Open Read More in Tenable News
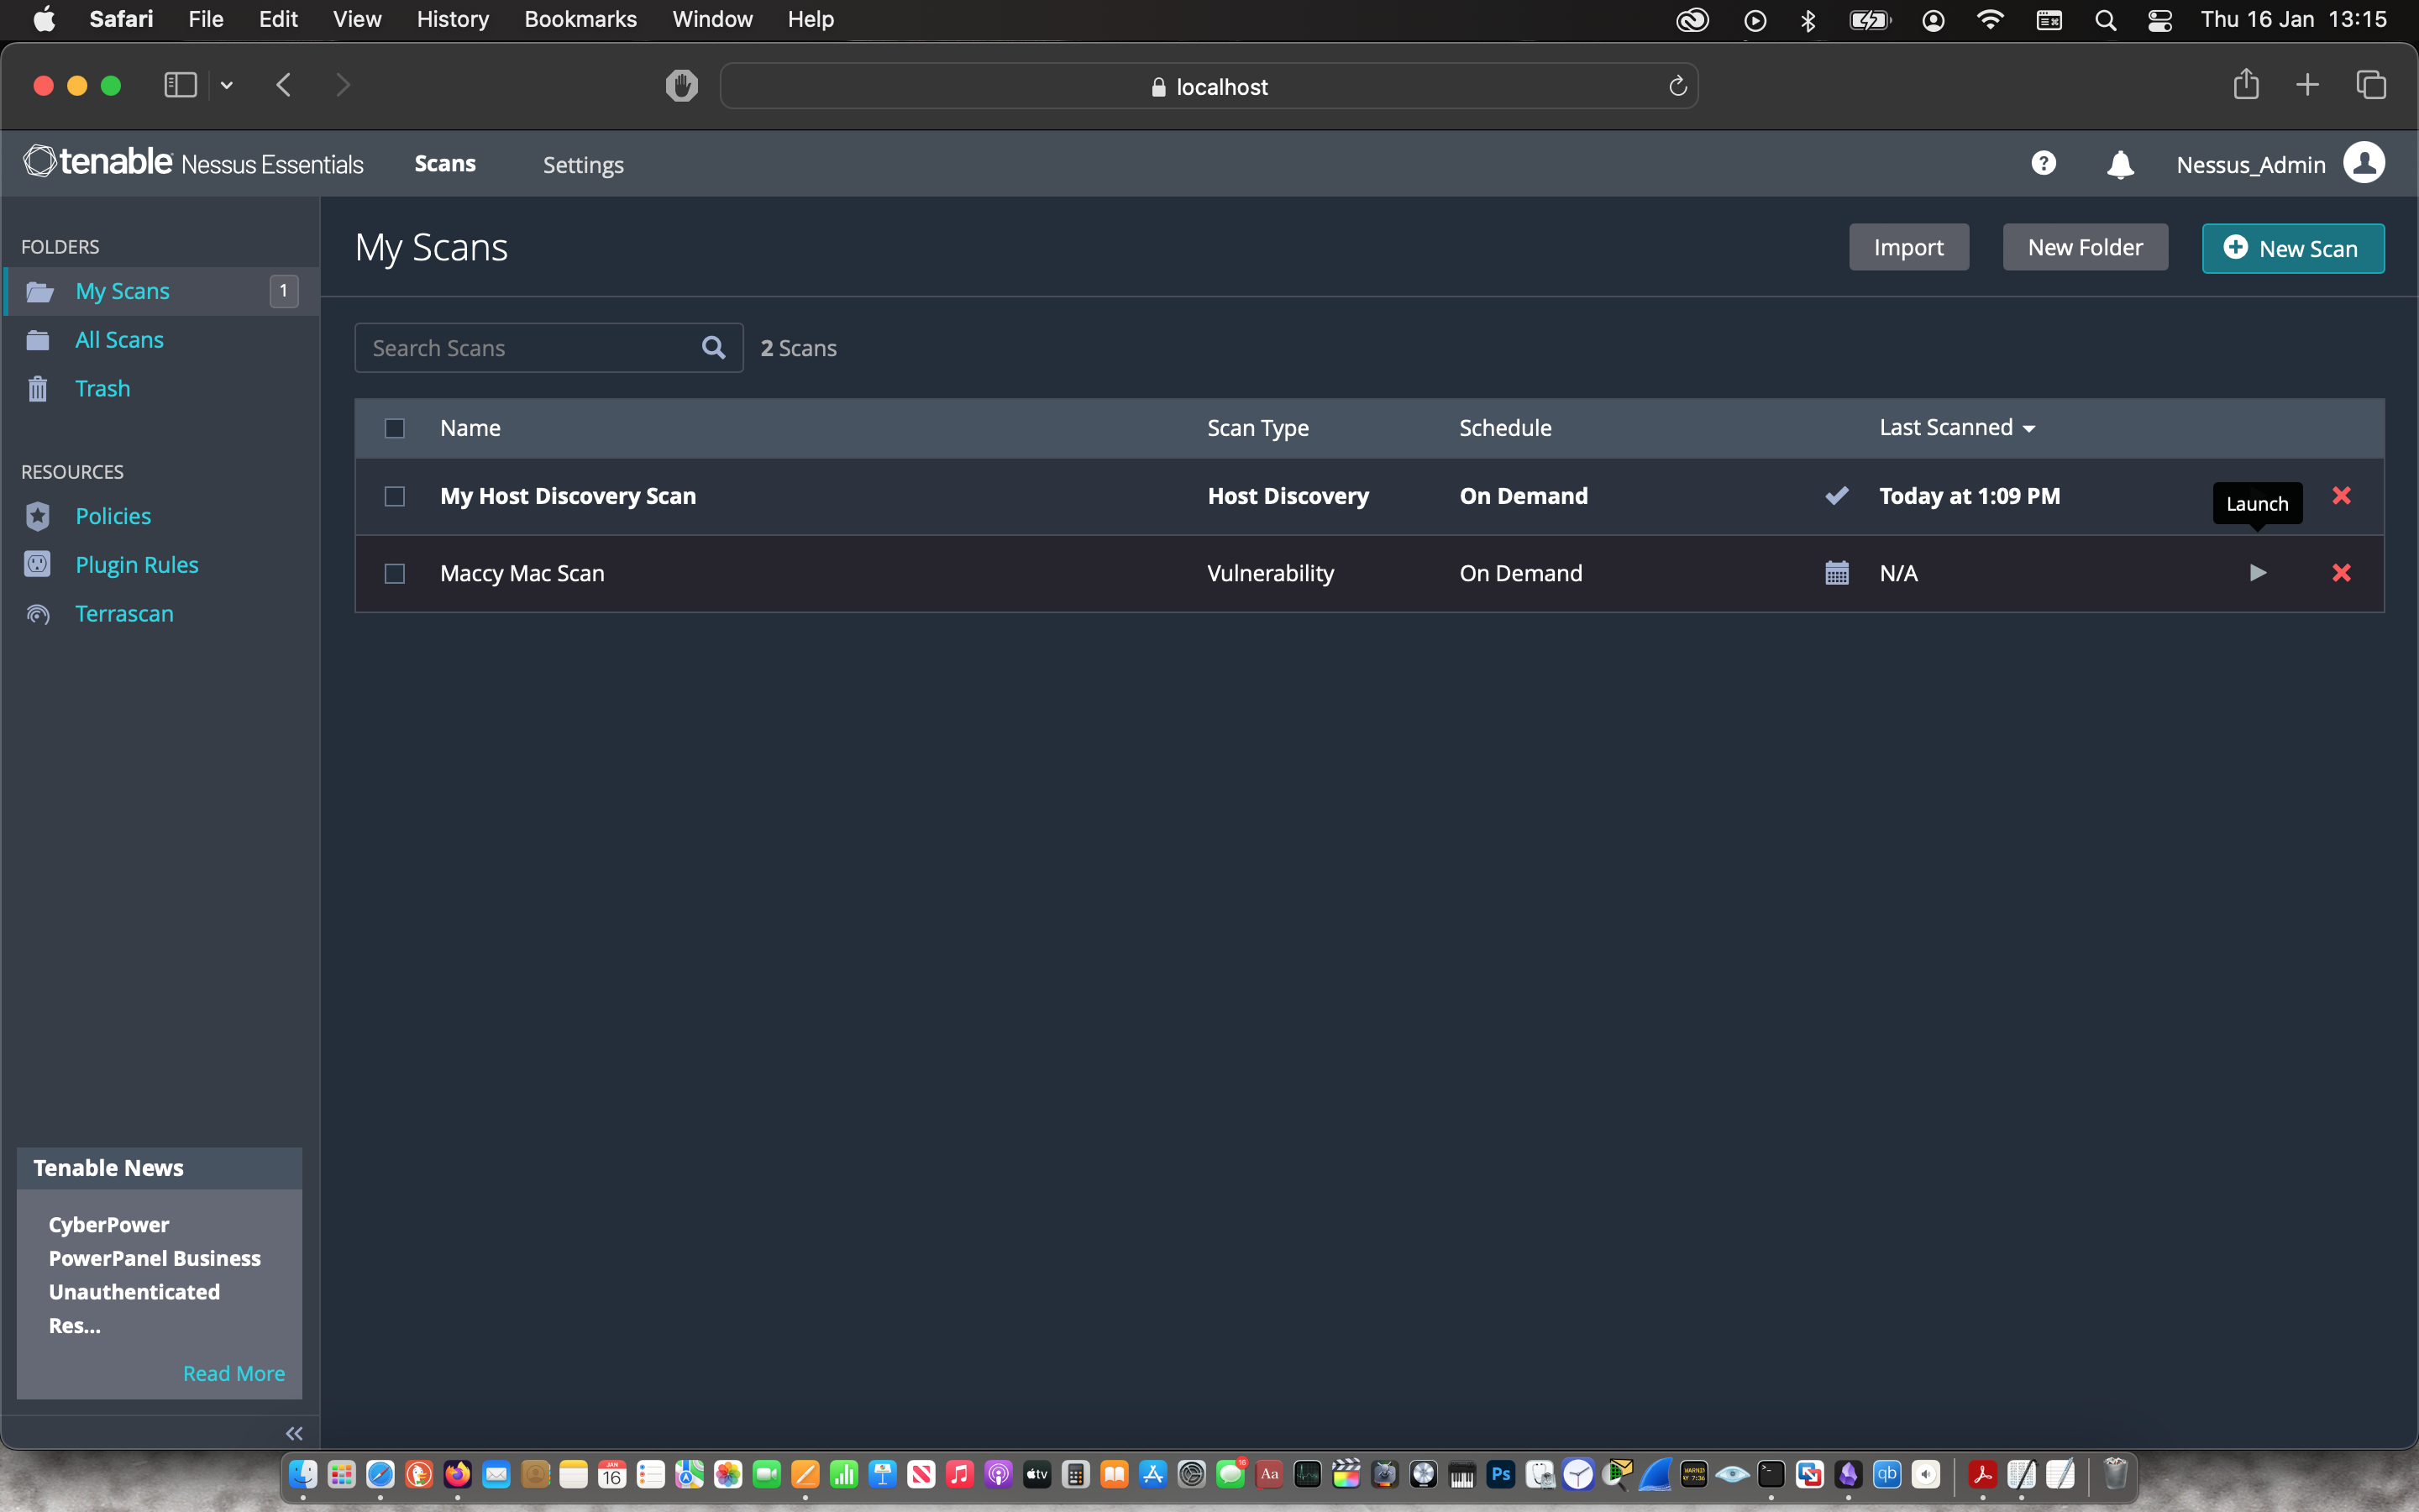Viewport: 2419px width, 1512px height. 234,1373
